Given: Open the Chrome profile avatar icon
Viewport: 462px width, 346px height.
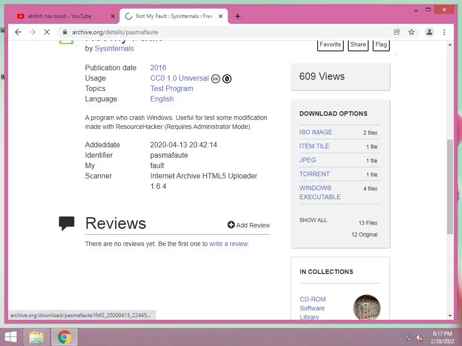Looking at the screenshot, I should (x=430, y=32).
